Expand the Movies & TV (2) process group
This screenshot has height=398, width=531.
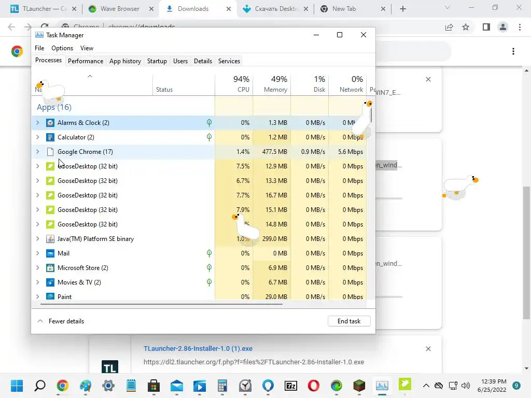click(x=37, y=282)
